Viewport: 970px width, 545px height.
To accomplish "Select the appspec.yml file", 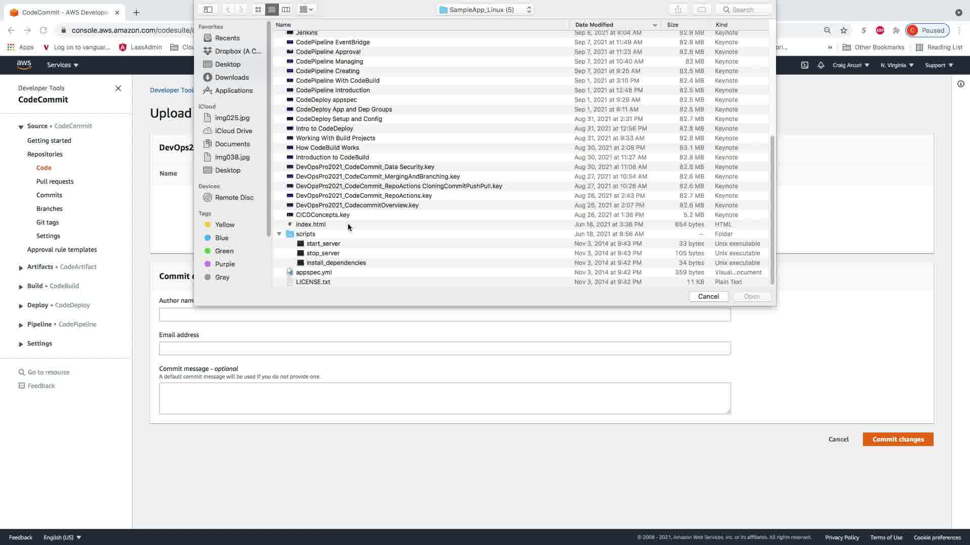I will tap(314, 272).
